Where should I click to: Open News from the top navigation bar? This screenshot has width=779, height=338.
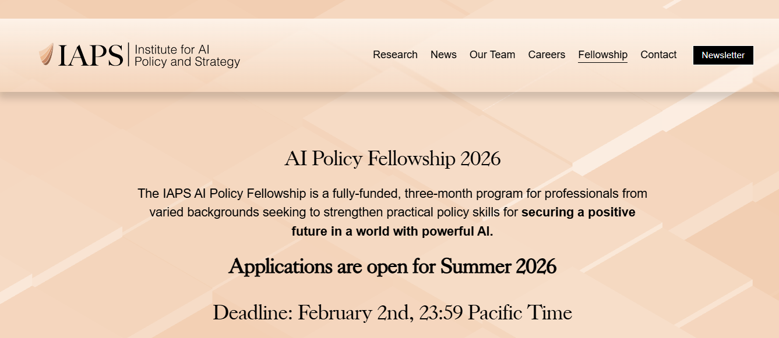point(443,55)
